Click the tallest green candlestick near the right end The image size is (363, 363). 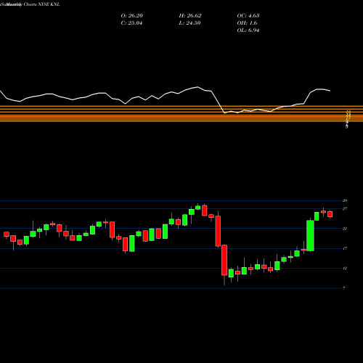(310, 235)
